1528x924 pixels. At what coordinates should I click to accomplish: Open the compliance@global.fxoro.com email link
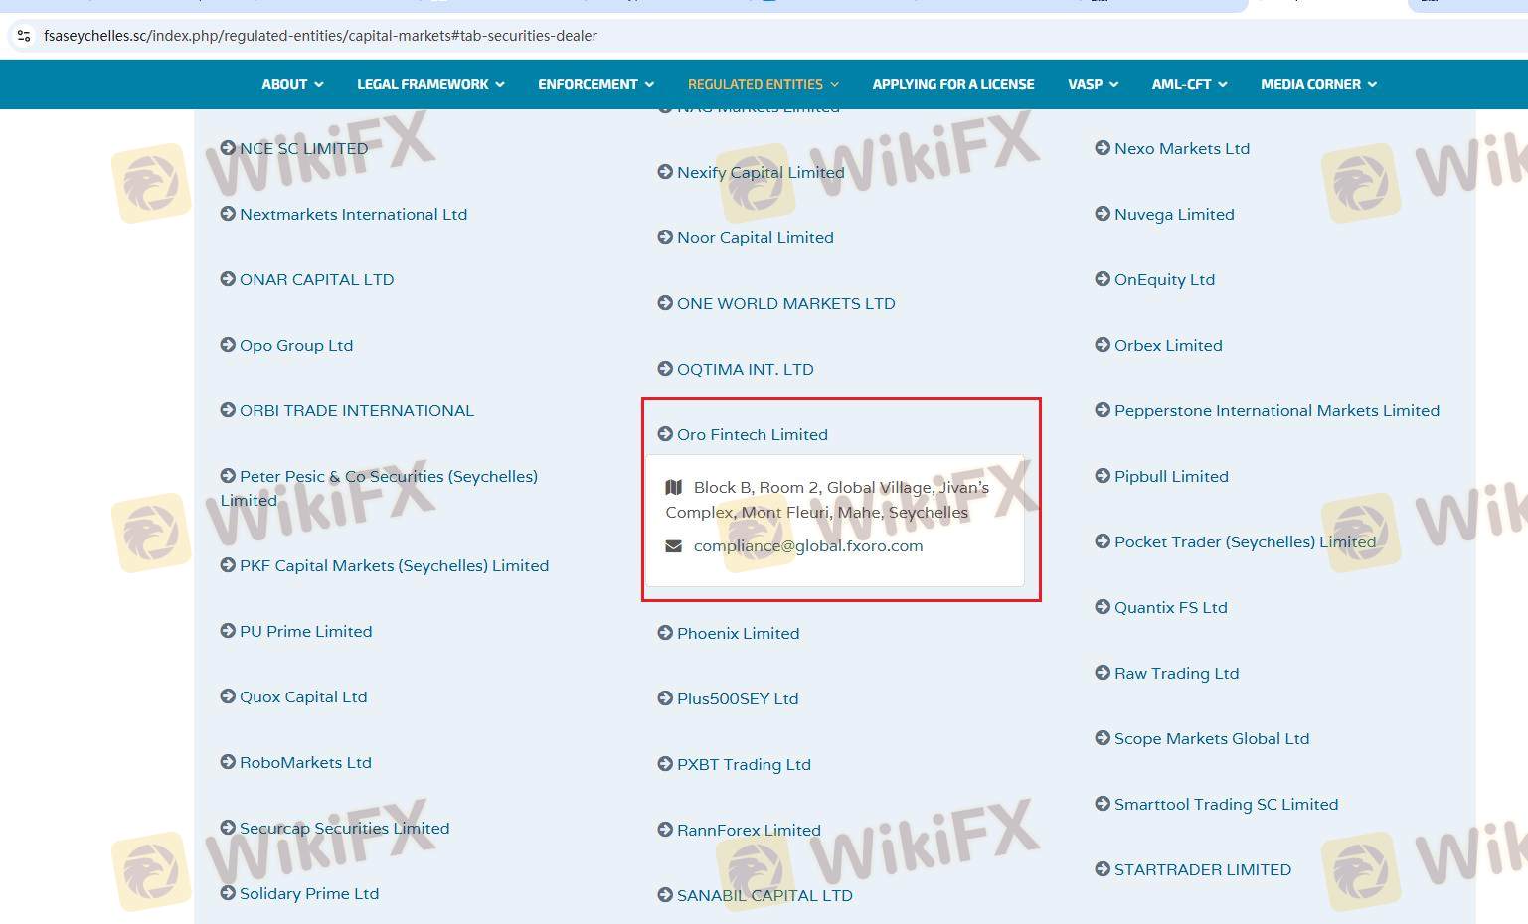807,546
